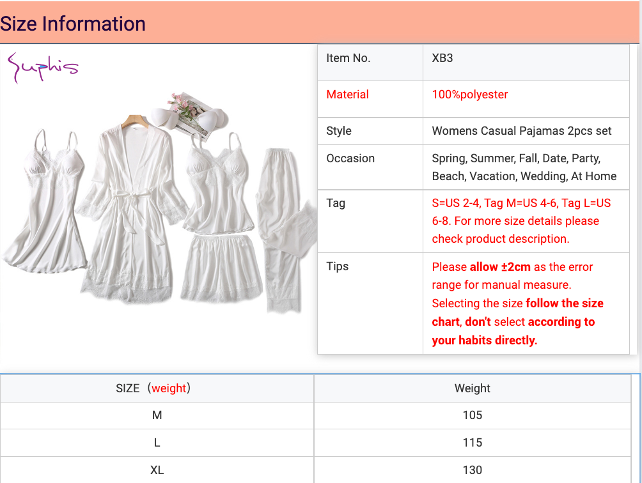This screenshot has width=642, height=483.
Task: Select the 130 weight value for XL
Action: click(x=472, y=470)
